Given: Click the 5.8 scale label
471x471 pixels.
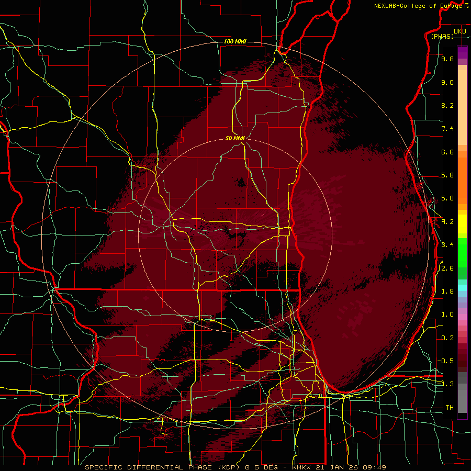Looking at the screenshot, I should [x=447, y=175].
